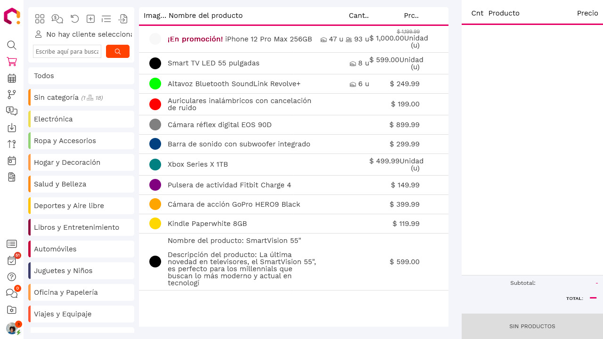This screenshot has width=603, height=339.
Task: Open the search magnifier in the left sidebar
Action: (x=11, y=45)
